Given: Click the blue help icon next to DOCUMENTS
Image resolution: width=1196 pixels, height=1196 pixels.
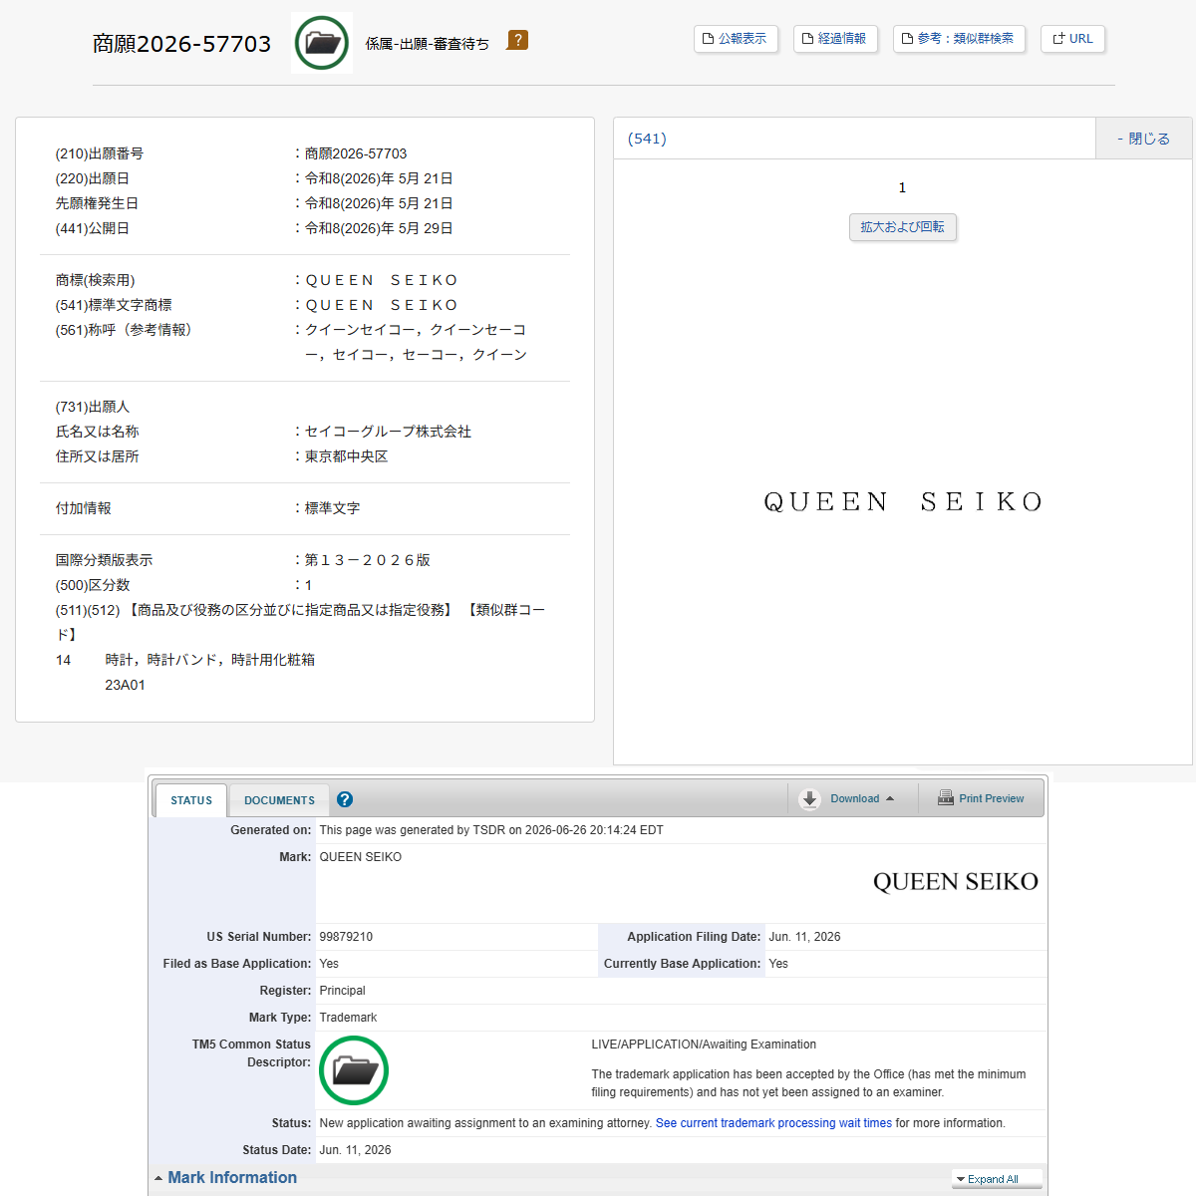Looking at the screenshot, I should 345,799.
